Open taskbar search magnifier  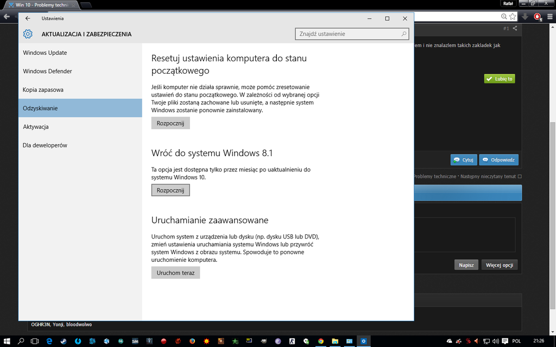pyautogui.click(x=21, y=342)
